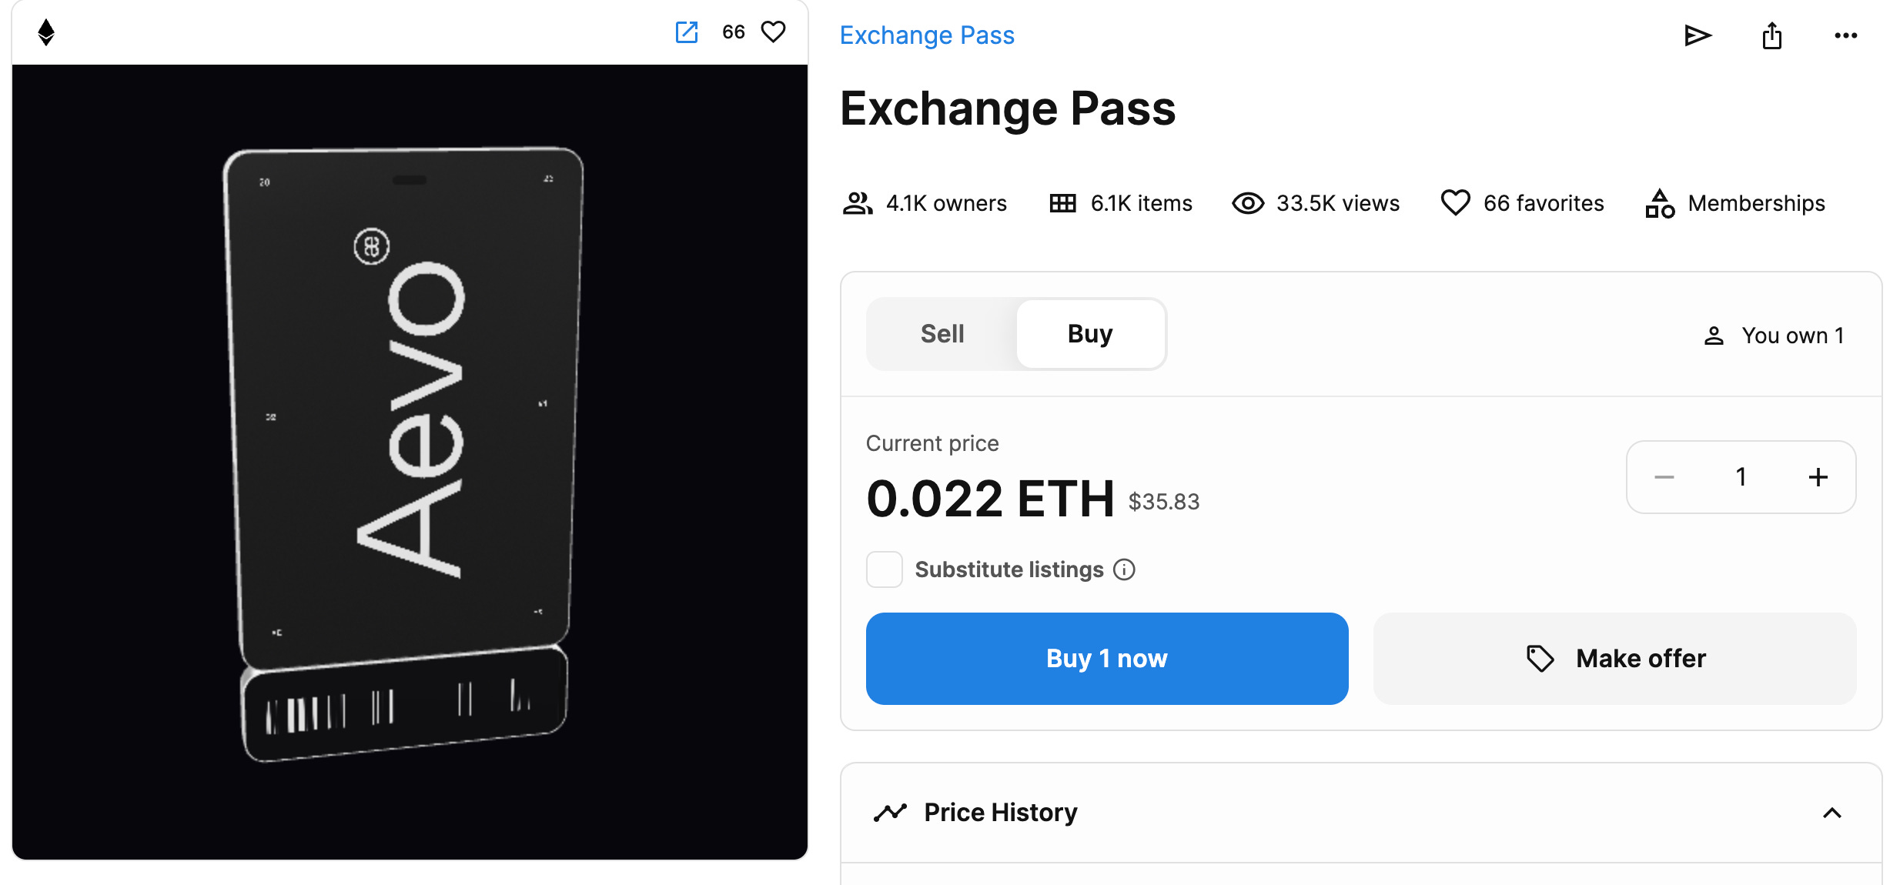Switch to the Sell tab

(x=941, y=333)
